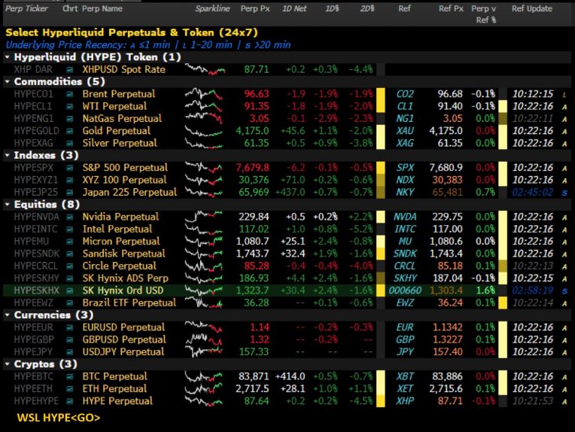Image resolution: width=575 pixels, height=432 pixels.
Task: Sort by the Ref Update column header
Action: (532, 9)
